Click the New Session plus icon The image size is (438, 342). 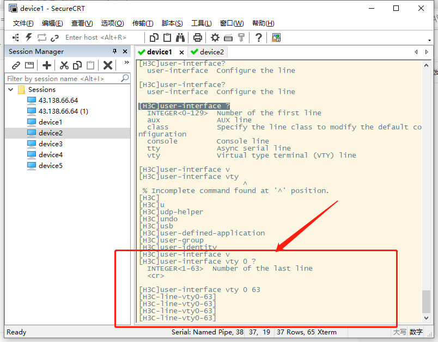click(47, 65)
